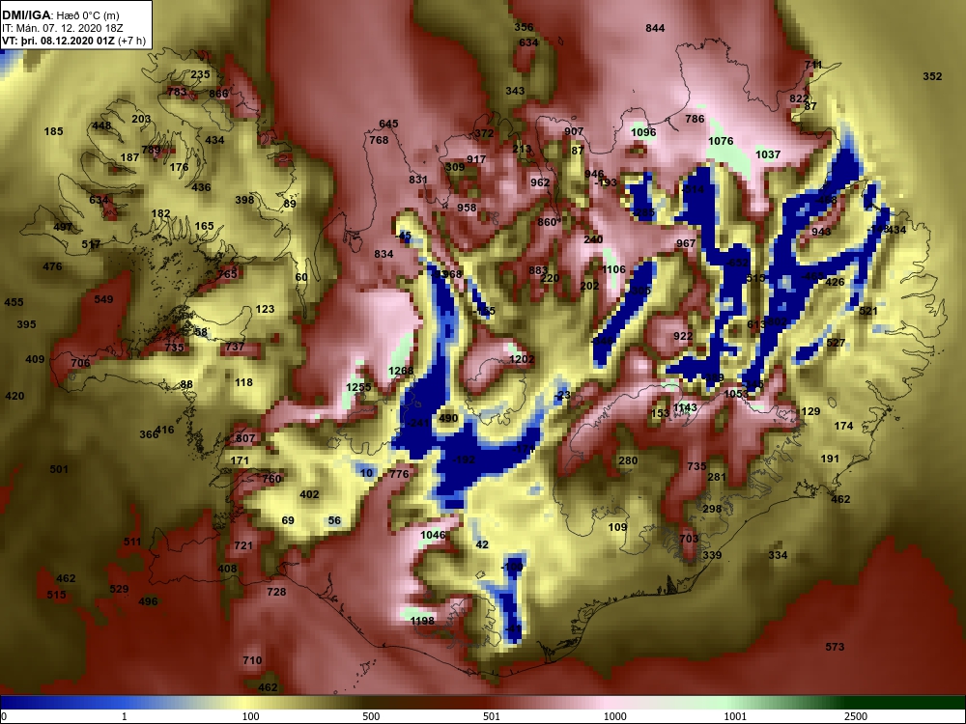Click the legend label '2500'

pos(856,716)
